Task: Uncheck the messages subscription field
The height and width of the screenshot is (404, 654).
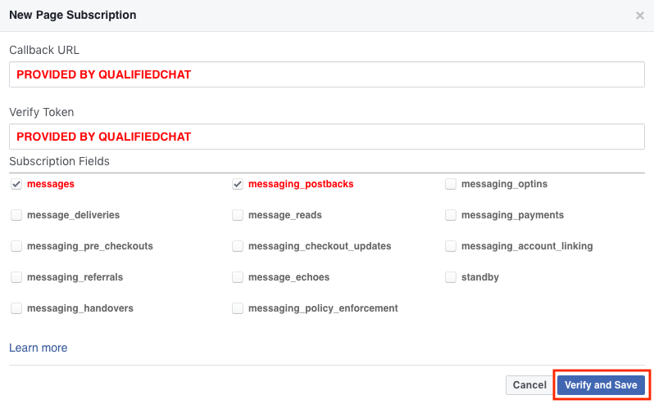Action: tap(16, 184)
